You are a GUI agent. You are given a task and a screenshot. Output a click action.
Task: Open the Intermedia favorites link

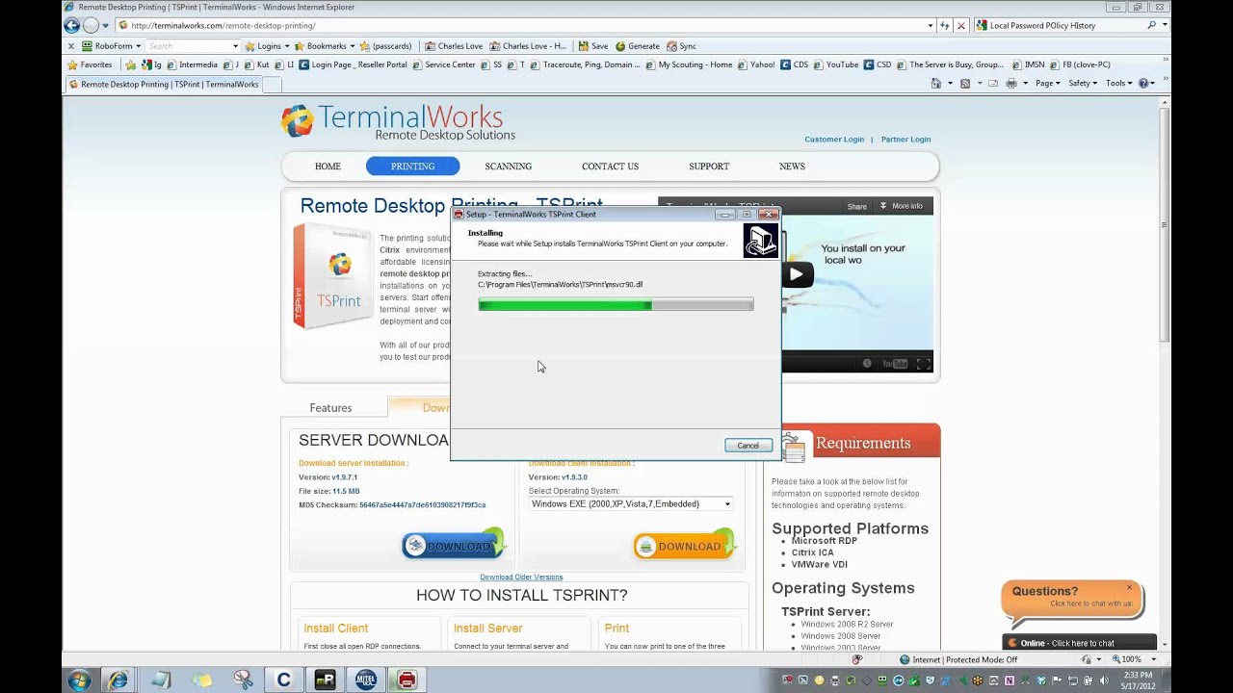[192, 65]
